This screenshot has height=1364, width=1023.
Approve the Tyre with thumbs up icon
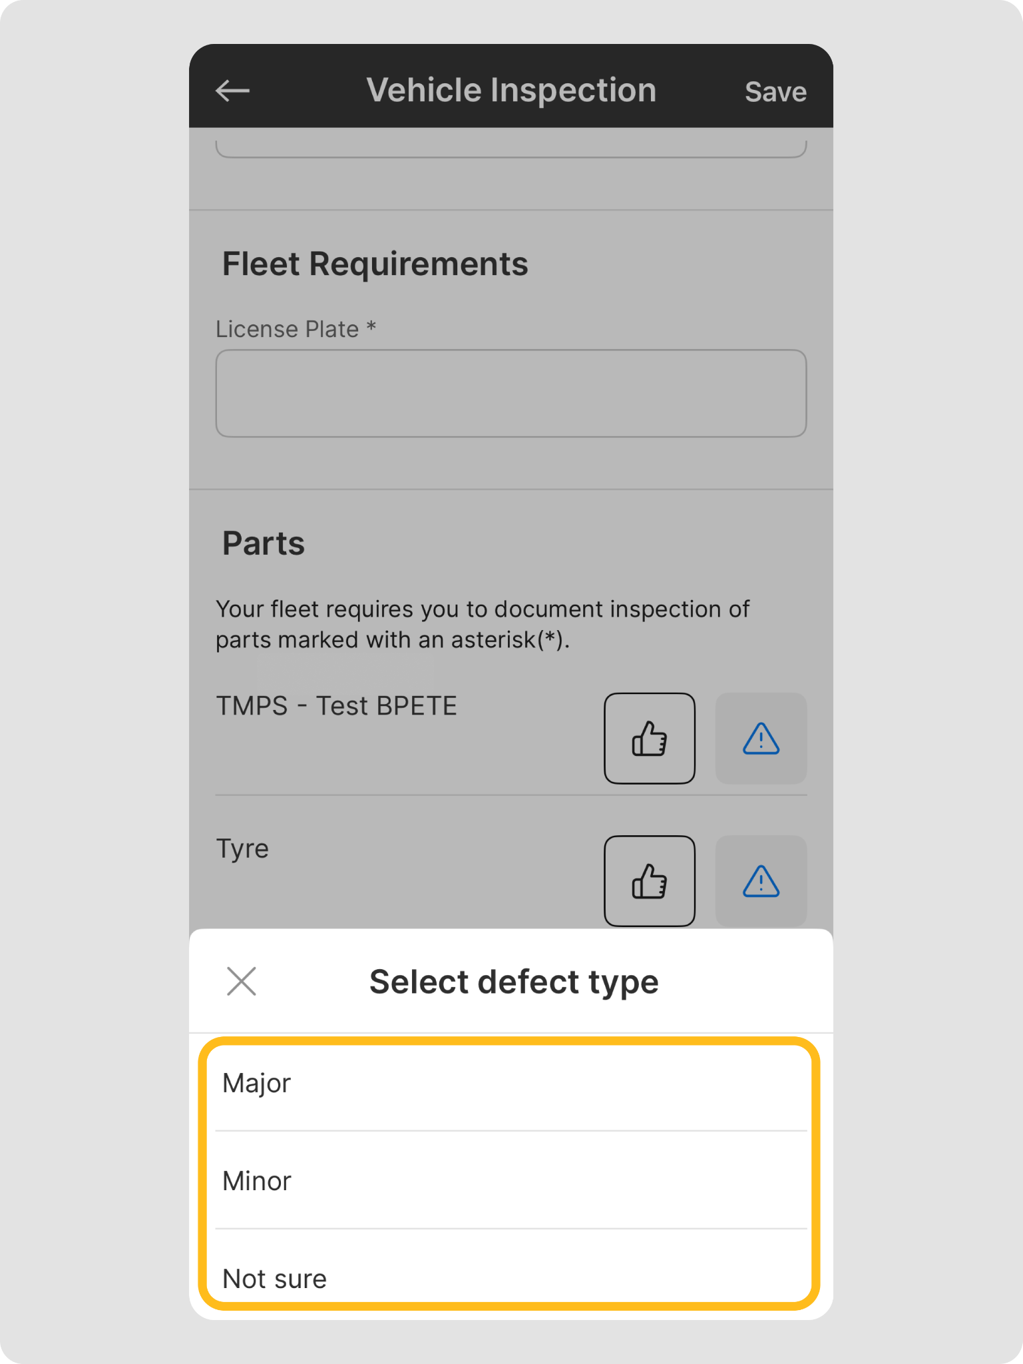point(649,880)
